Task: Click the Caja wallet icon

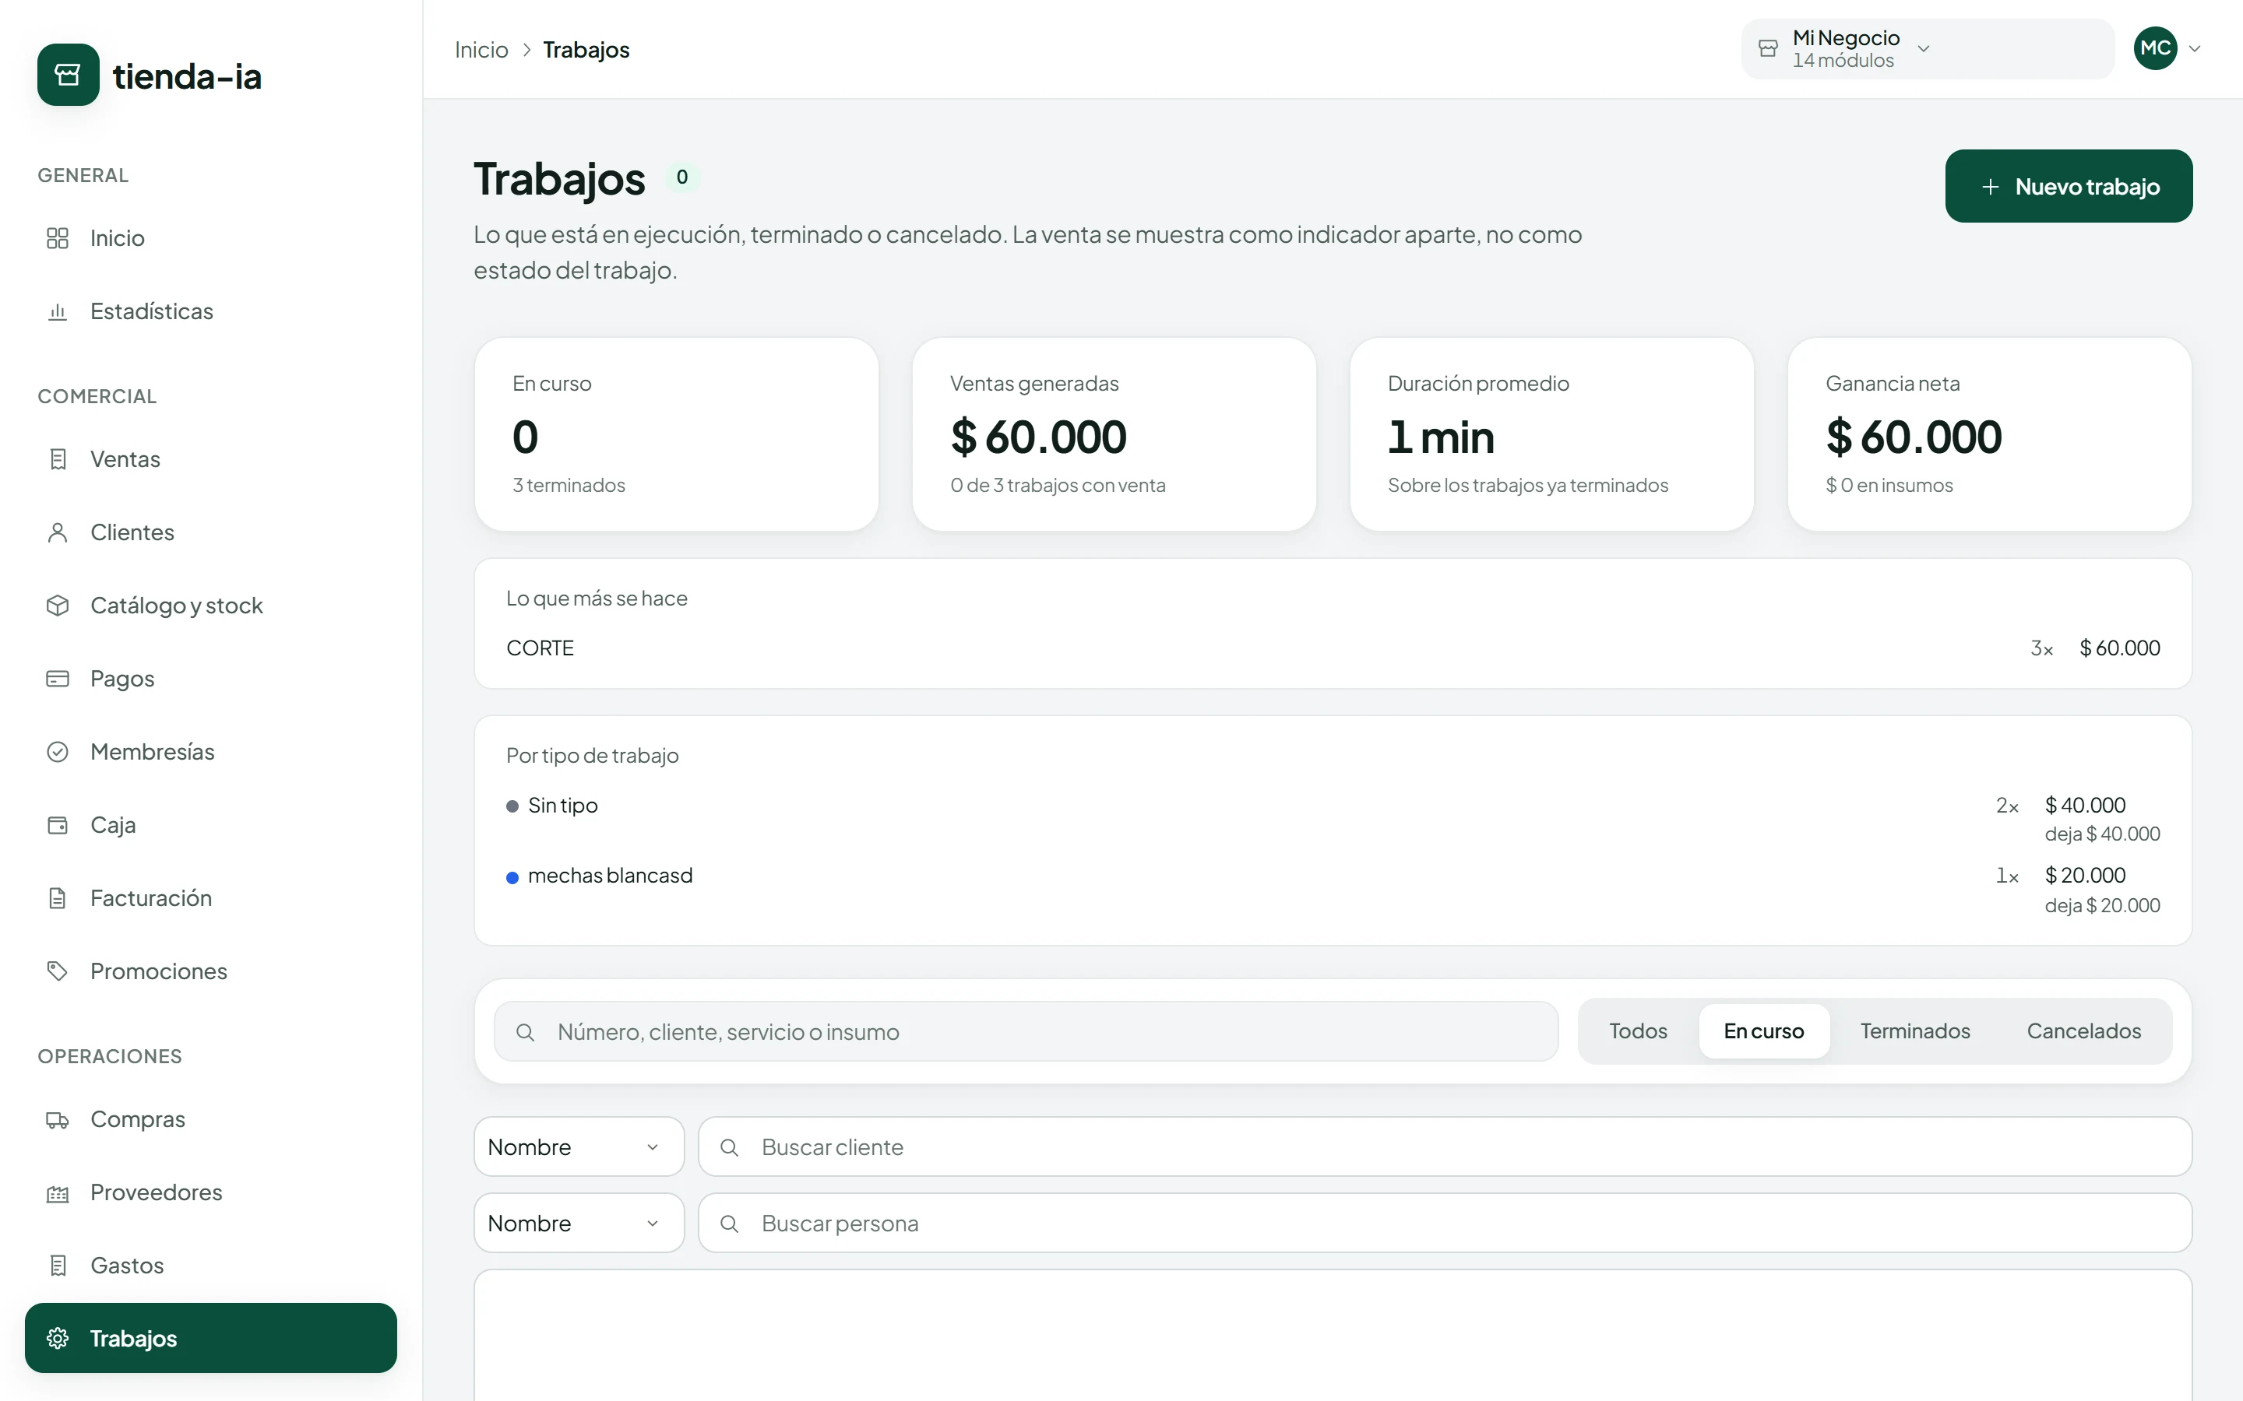Action: coord(58,825)
